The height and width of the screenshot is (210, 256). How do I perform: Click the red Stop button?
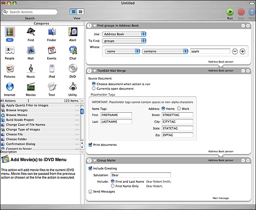241,12
